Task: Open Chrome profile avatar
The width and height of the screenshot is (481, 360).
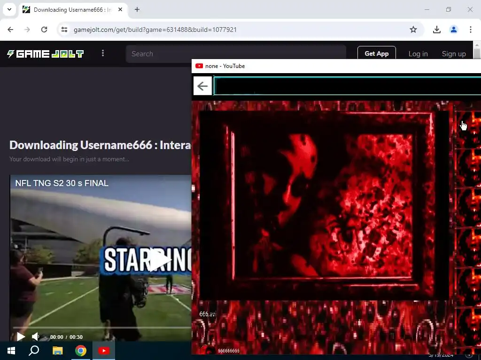Action: (454, 30)
